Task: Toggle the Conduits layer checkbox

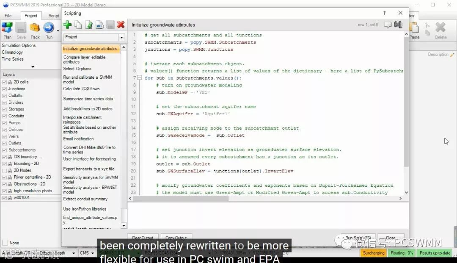Action: point(4,116)
